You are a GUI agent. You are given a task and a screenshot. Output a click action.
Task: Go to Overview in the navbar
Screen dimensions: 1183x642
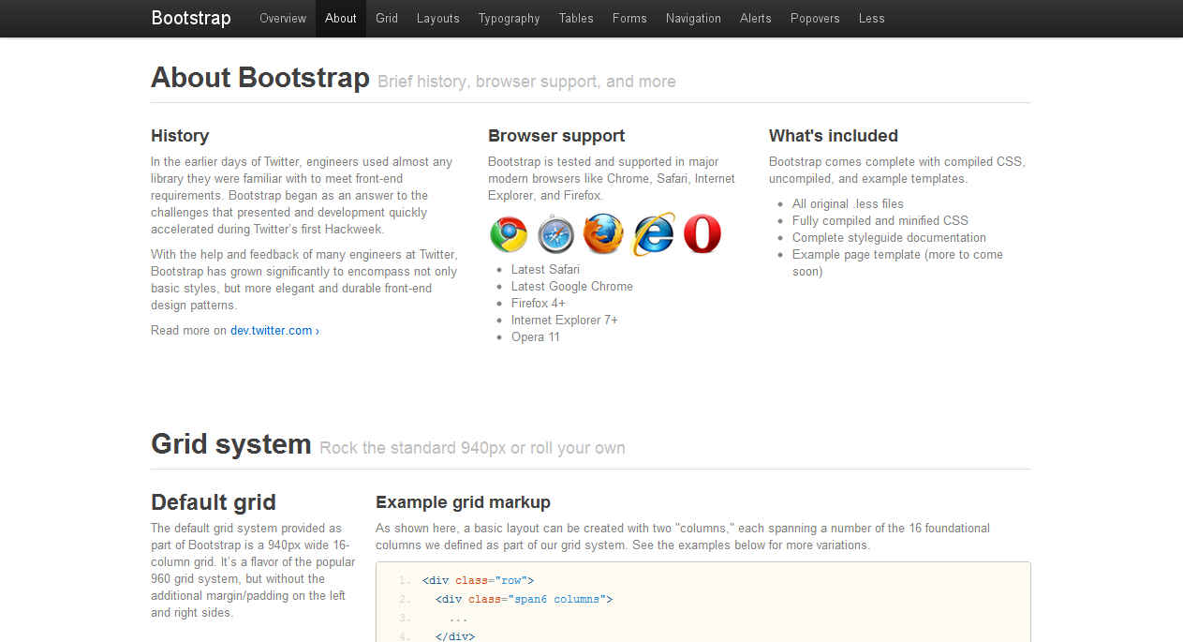coord(283,18)
